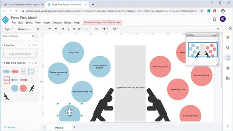Open the vertical dots spacing dropdown

88,29
